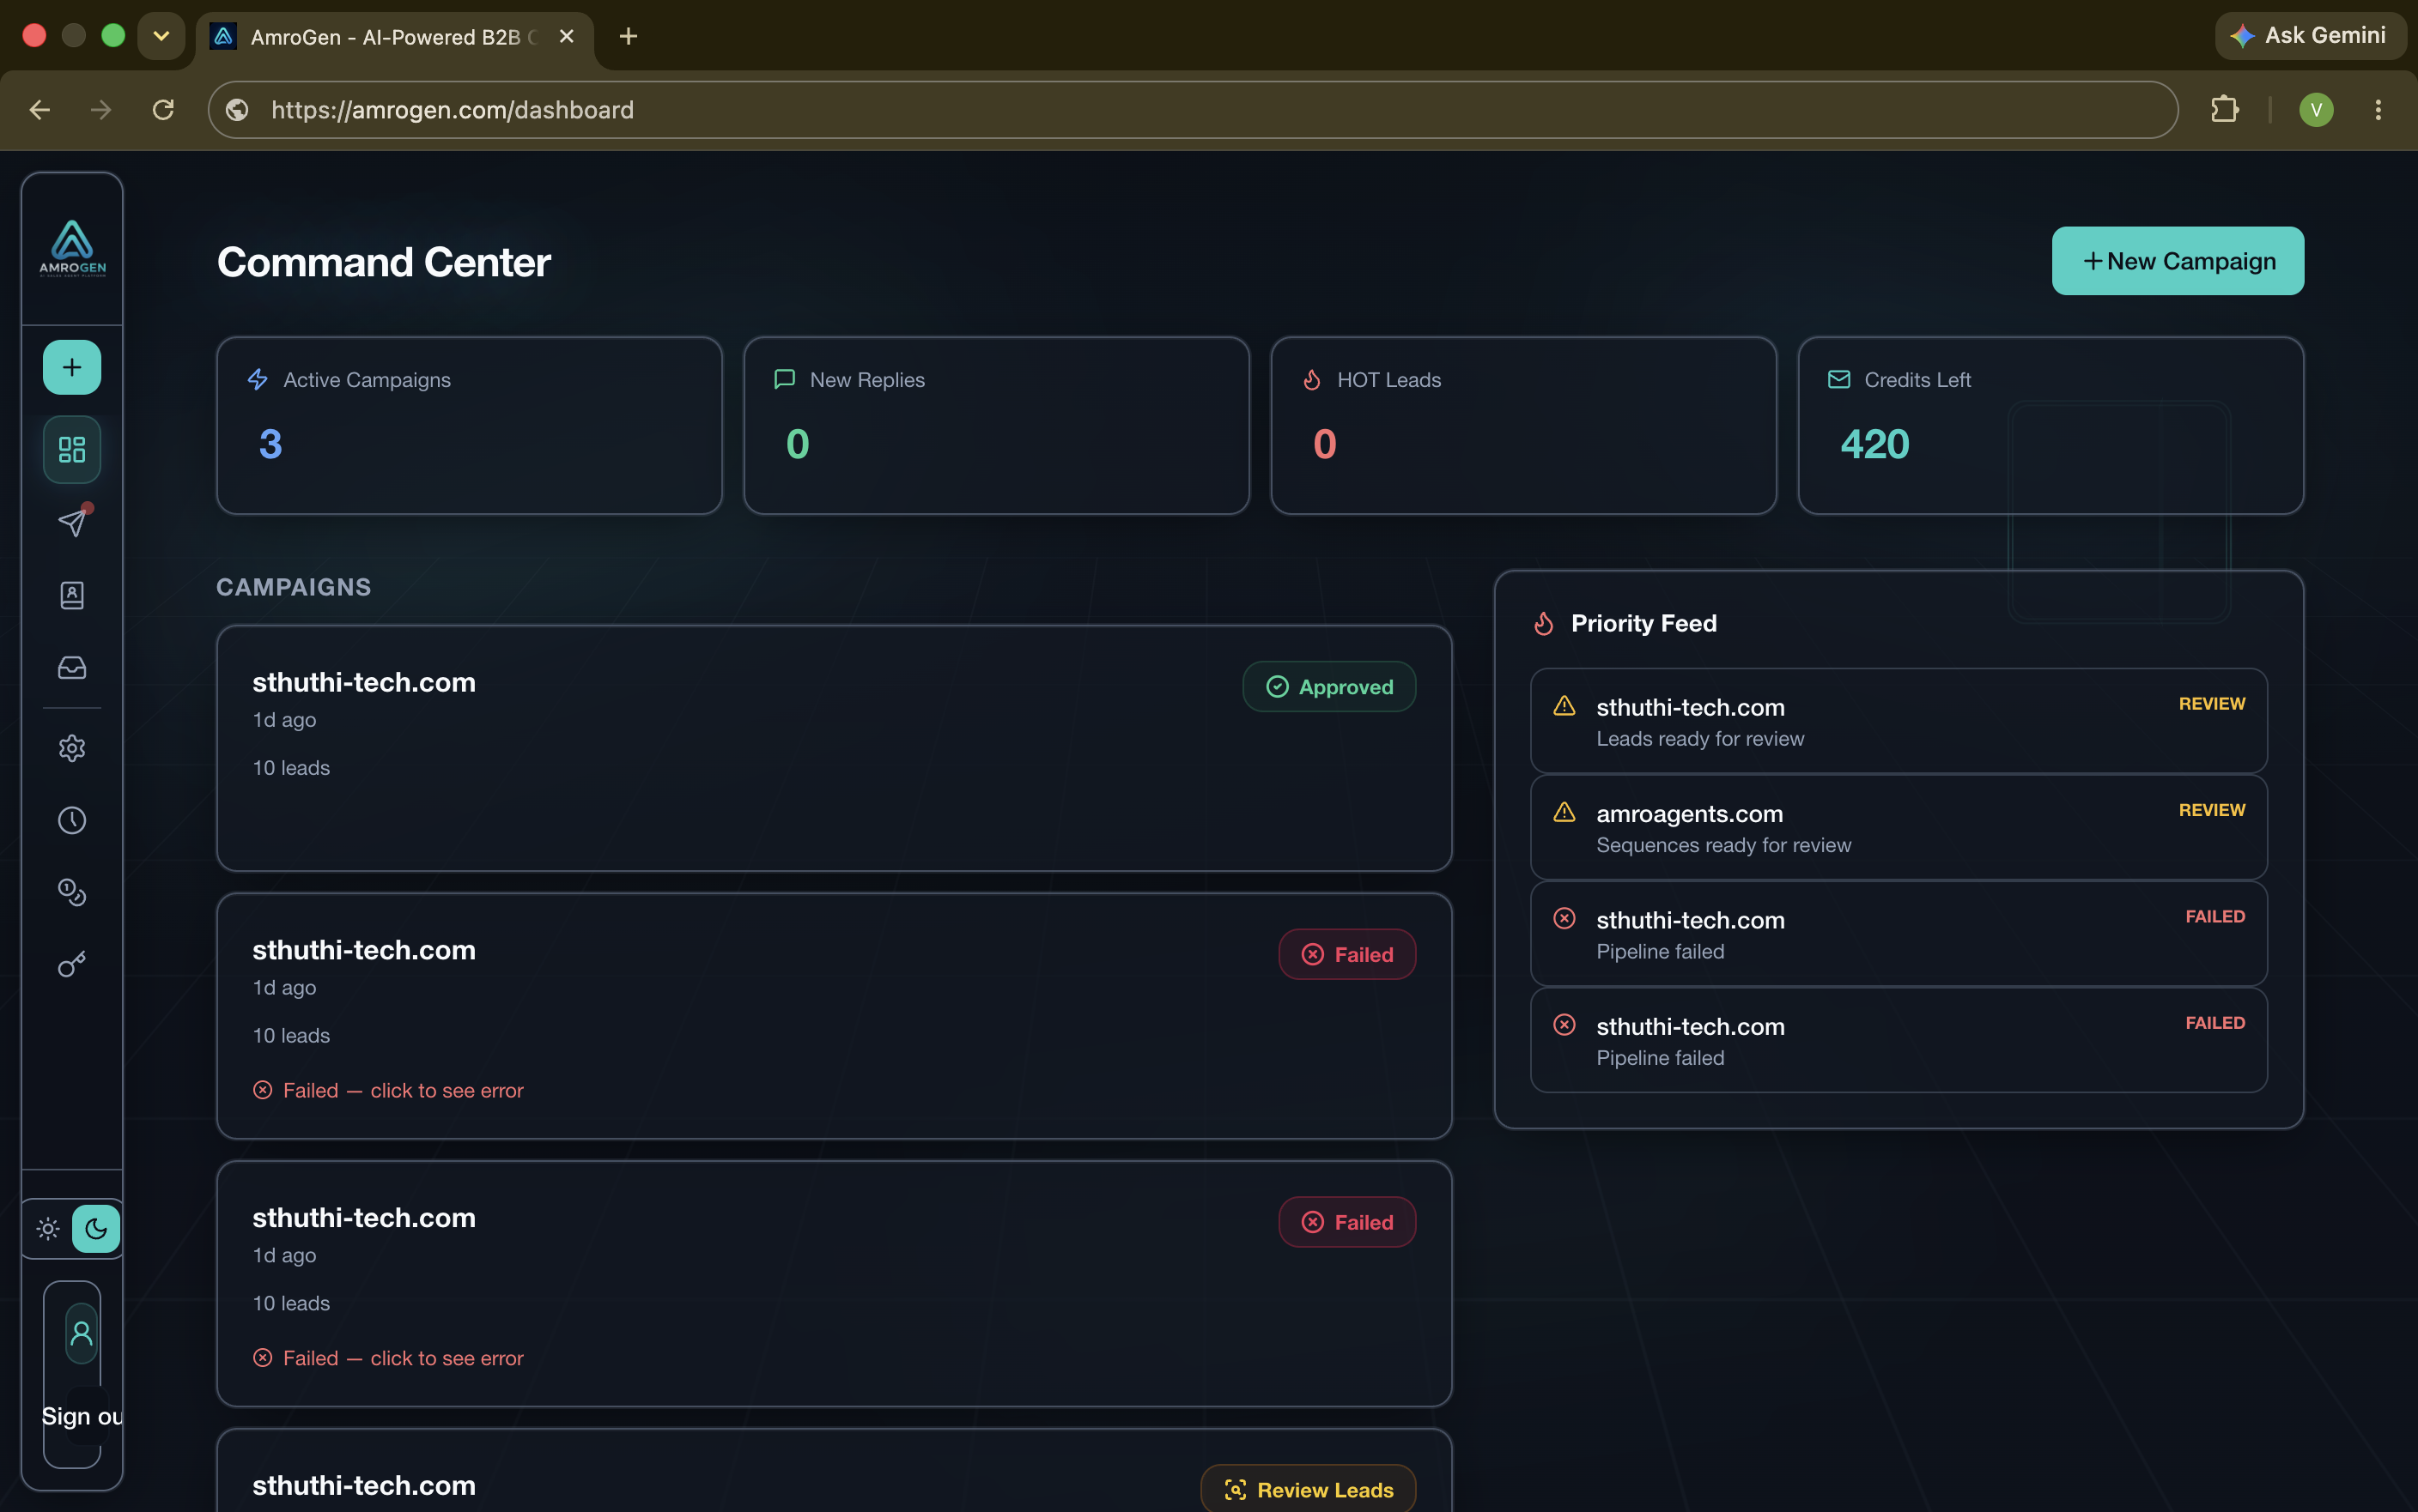Open a new browser tab
This screenshot has width=2418, height=1512.
(x=629, y=36)
